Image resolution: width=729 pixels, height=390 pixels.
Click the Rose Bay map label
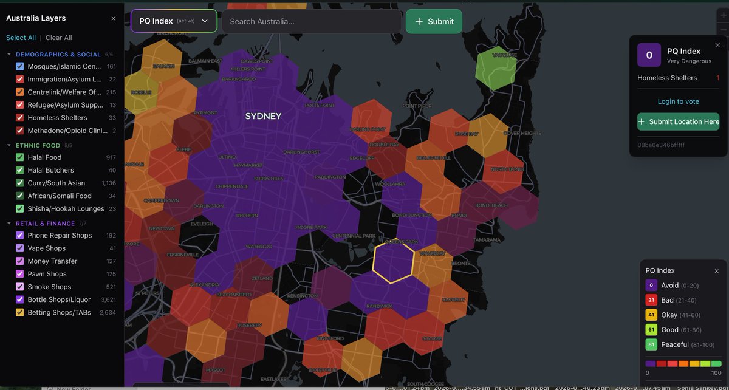coord(467,134)
